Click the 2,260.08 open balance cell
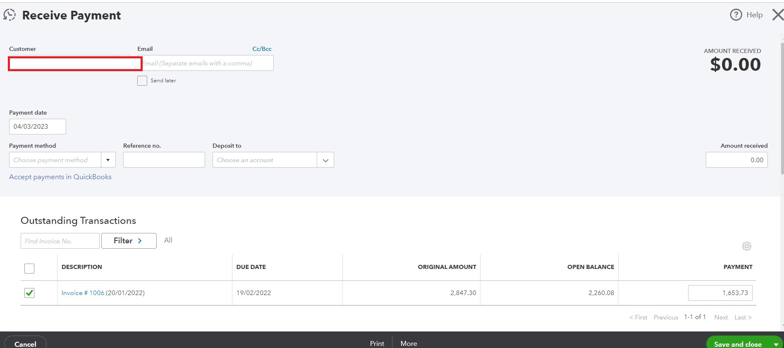Image resolution: width=784 pixels, height=348 pixels. point(601,293)
